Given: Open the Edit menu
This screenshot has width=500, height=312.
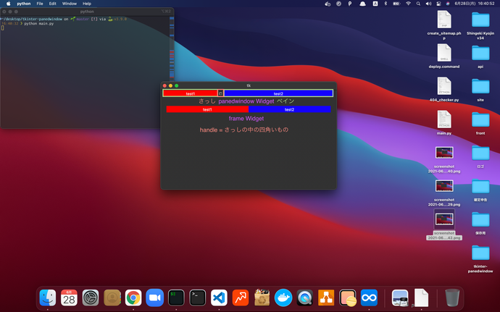Looking at the screenshot, I should [x=53, y=4].
